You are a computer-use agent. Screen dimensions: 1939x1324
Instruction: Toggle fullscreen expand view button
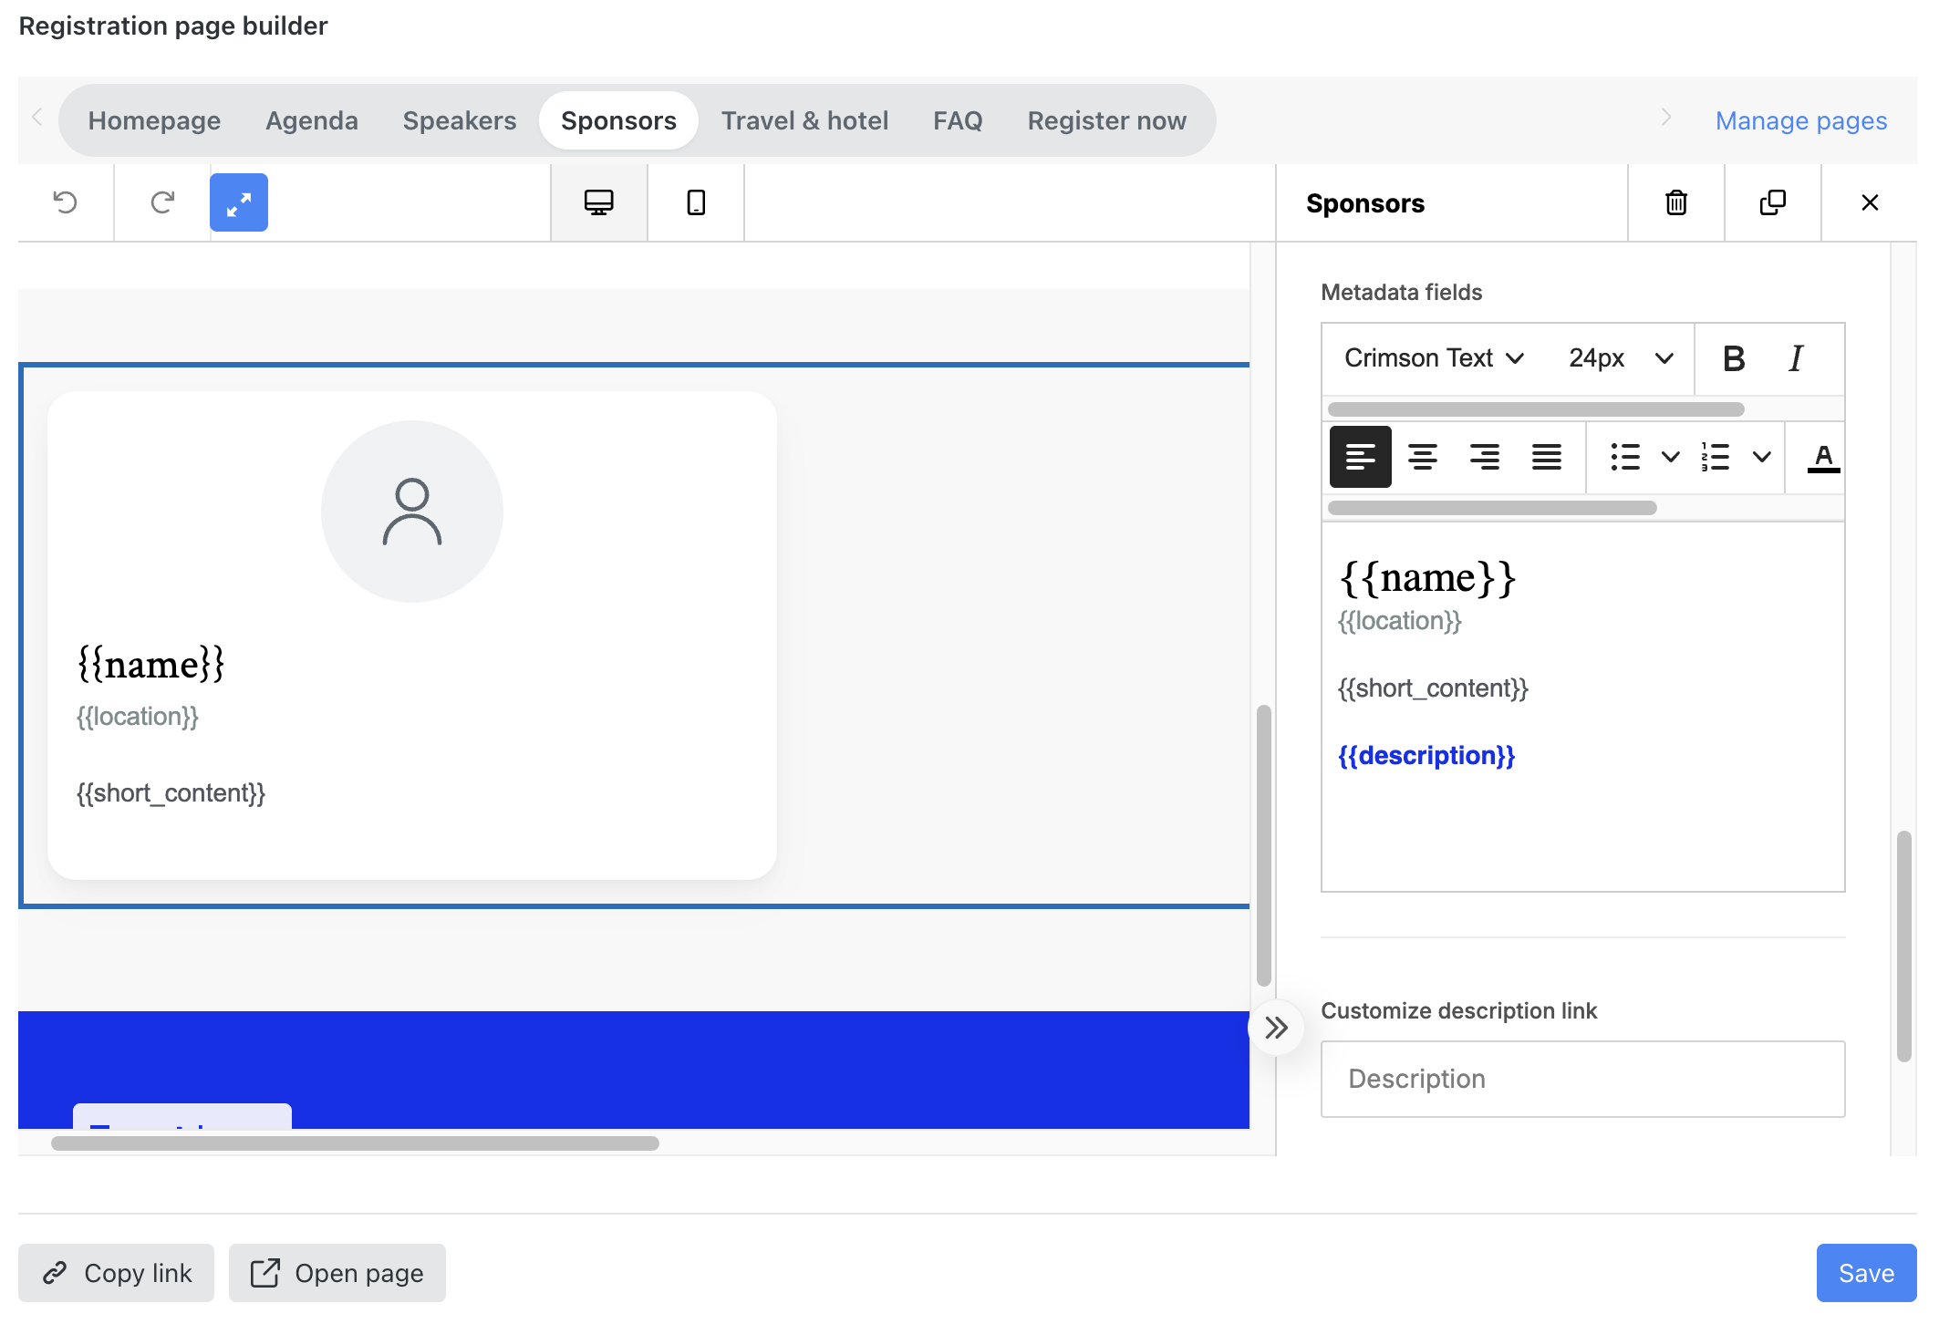pos(239,202)
